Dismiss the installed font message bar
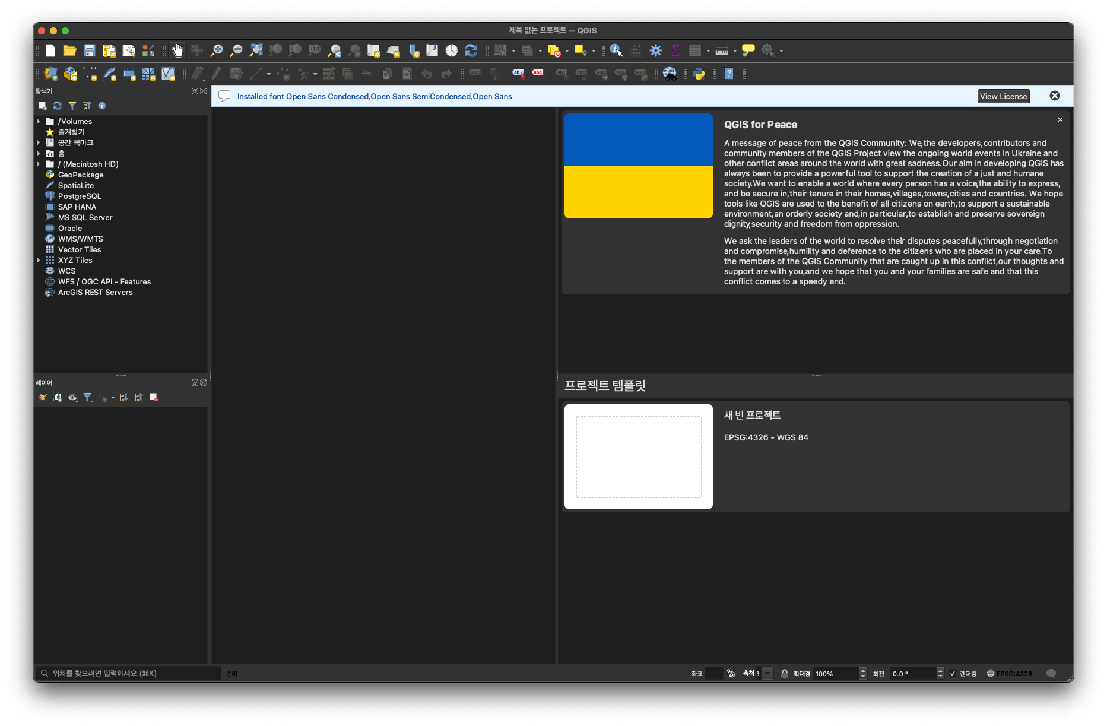The image size is (1107, 726). (1055, 96)
